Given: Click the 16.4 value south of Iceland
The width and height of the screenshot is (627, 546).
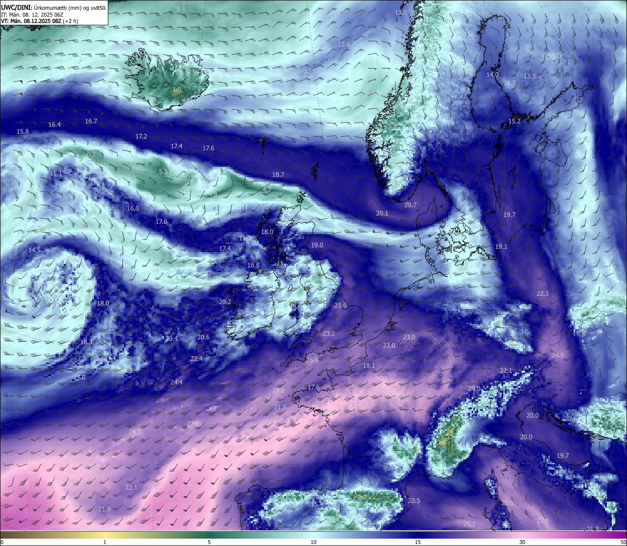Looking at the screenshot, I should pyautogui.click(x=54, y=125).
